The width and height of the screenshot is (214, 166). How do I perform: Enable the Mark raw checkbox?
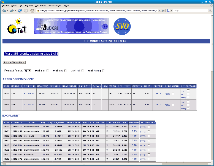65,71
